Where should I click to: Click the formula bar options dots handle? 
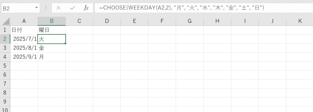click(46, 8)
